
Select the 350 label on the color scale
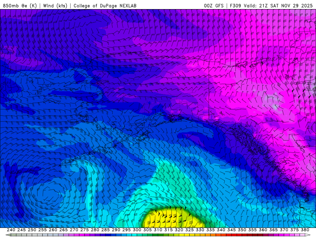click(242, 230)
